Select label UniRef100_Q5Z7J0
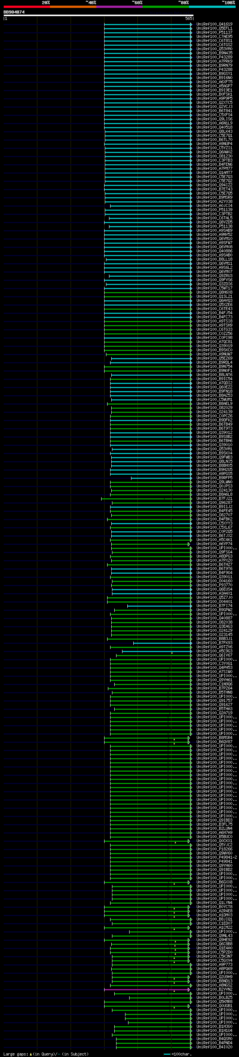Screen dimensions: 239x1057 214,597
